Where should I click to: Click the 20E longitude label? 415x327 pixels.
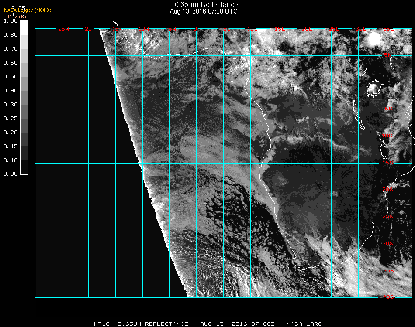(307, 29)
